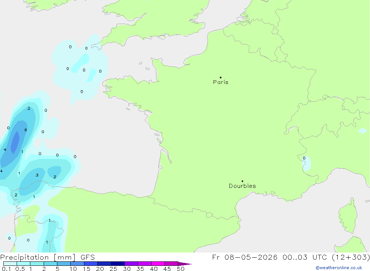
Task: Click the Dourbies location dot marker
Action: pos(242,181)
